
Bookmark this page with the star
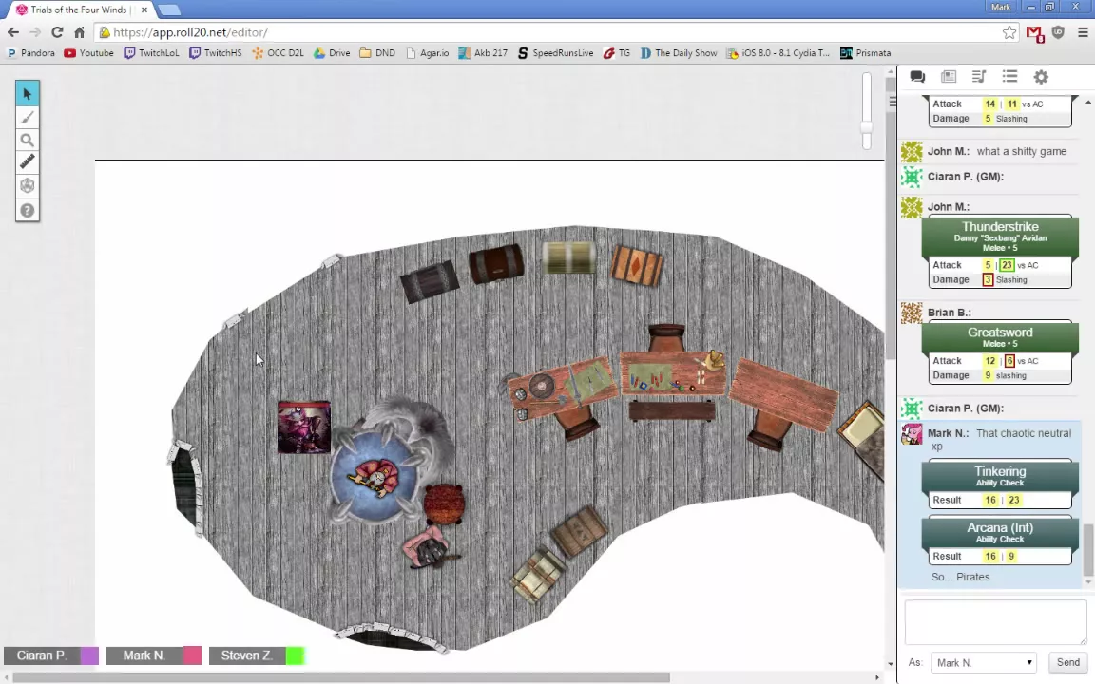point(1009,32)
